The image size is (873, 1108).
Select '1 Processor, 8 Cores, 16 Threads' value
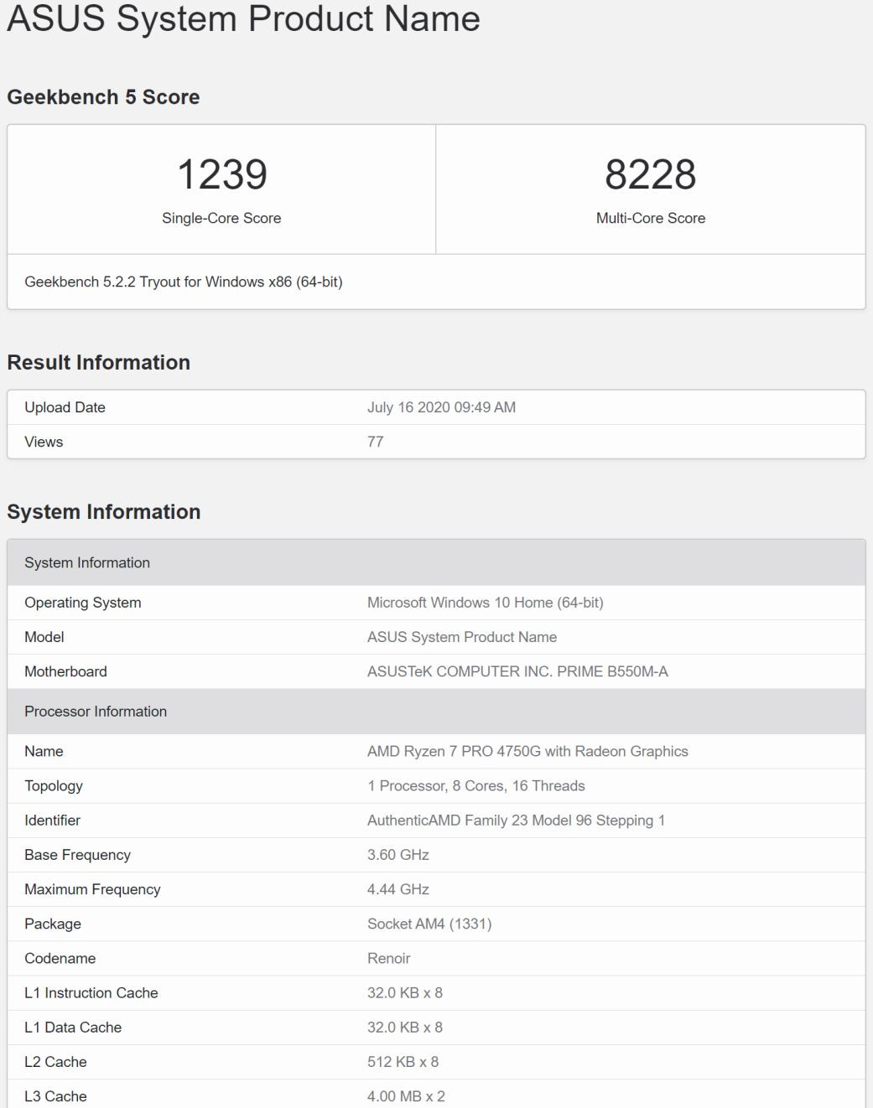click(476, 786)
